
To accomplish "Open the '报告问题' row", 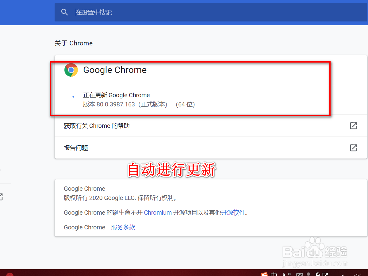I will click(211, 148).
